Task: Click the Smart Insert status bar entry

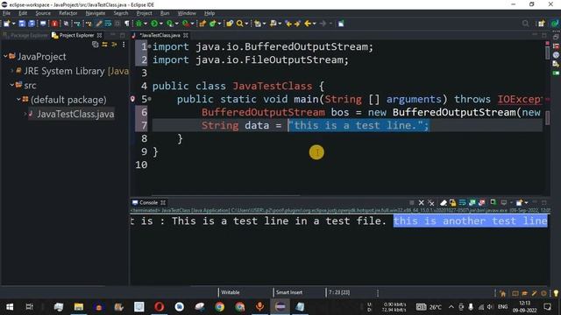Action: [x=289, y=292]
